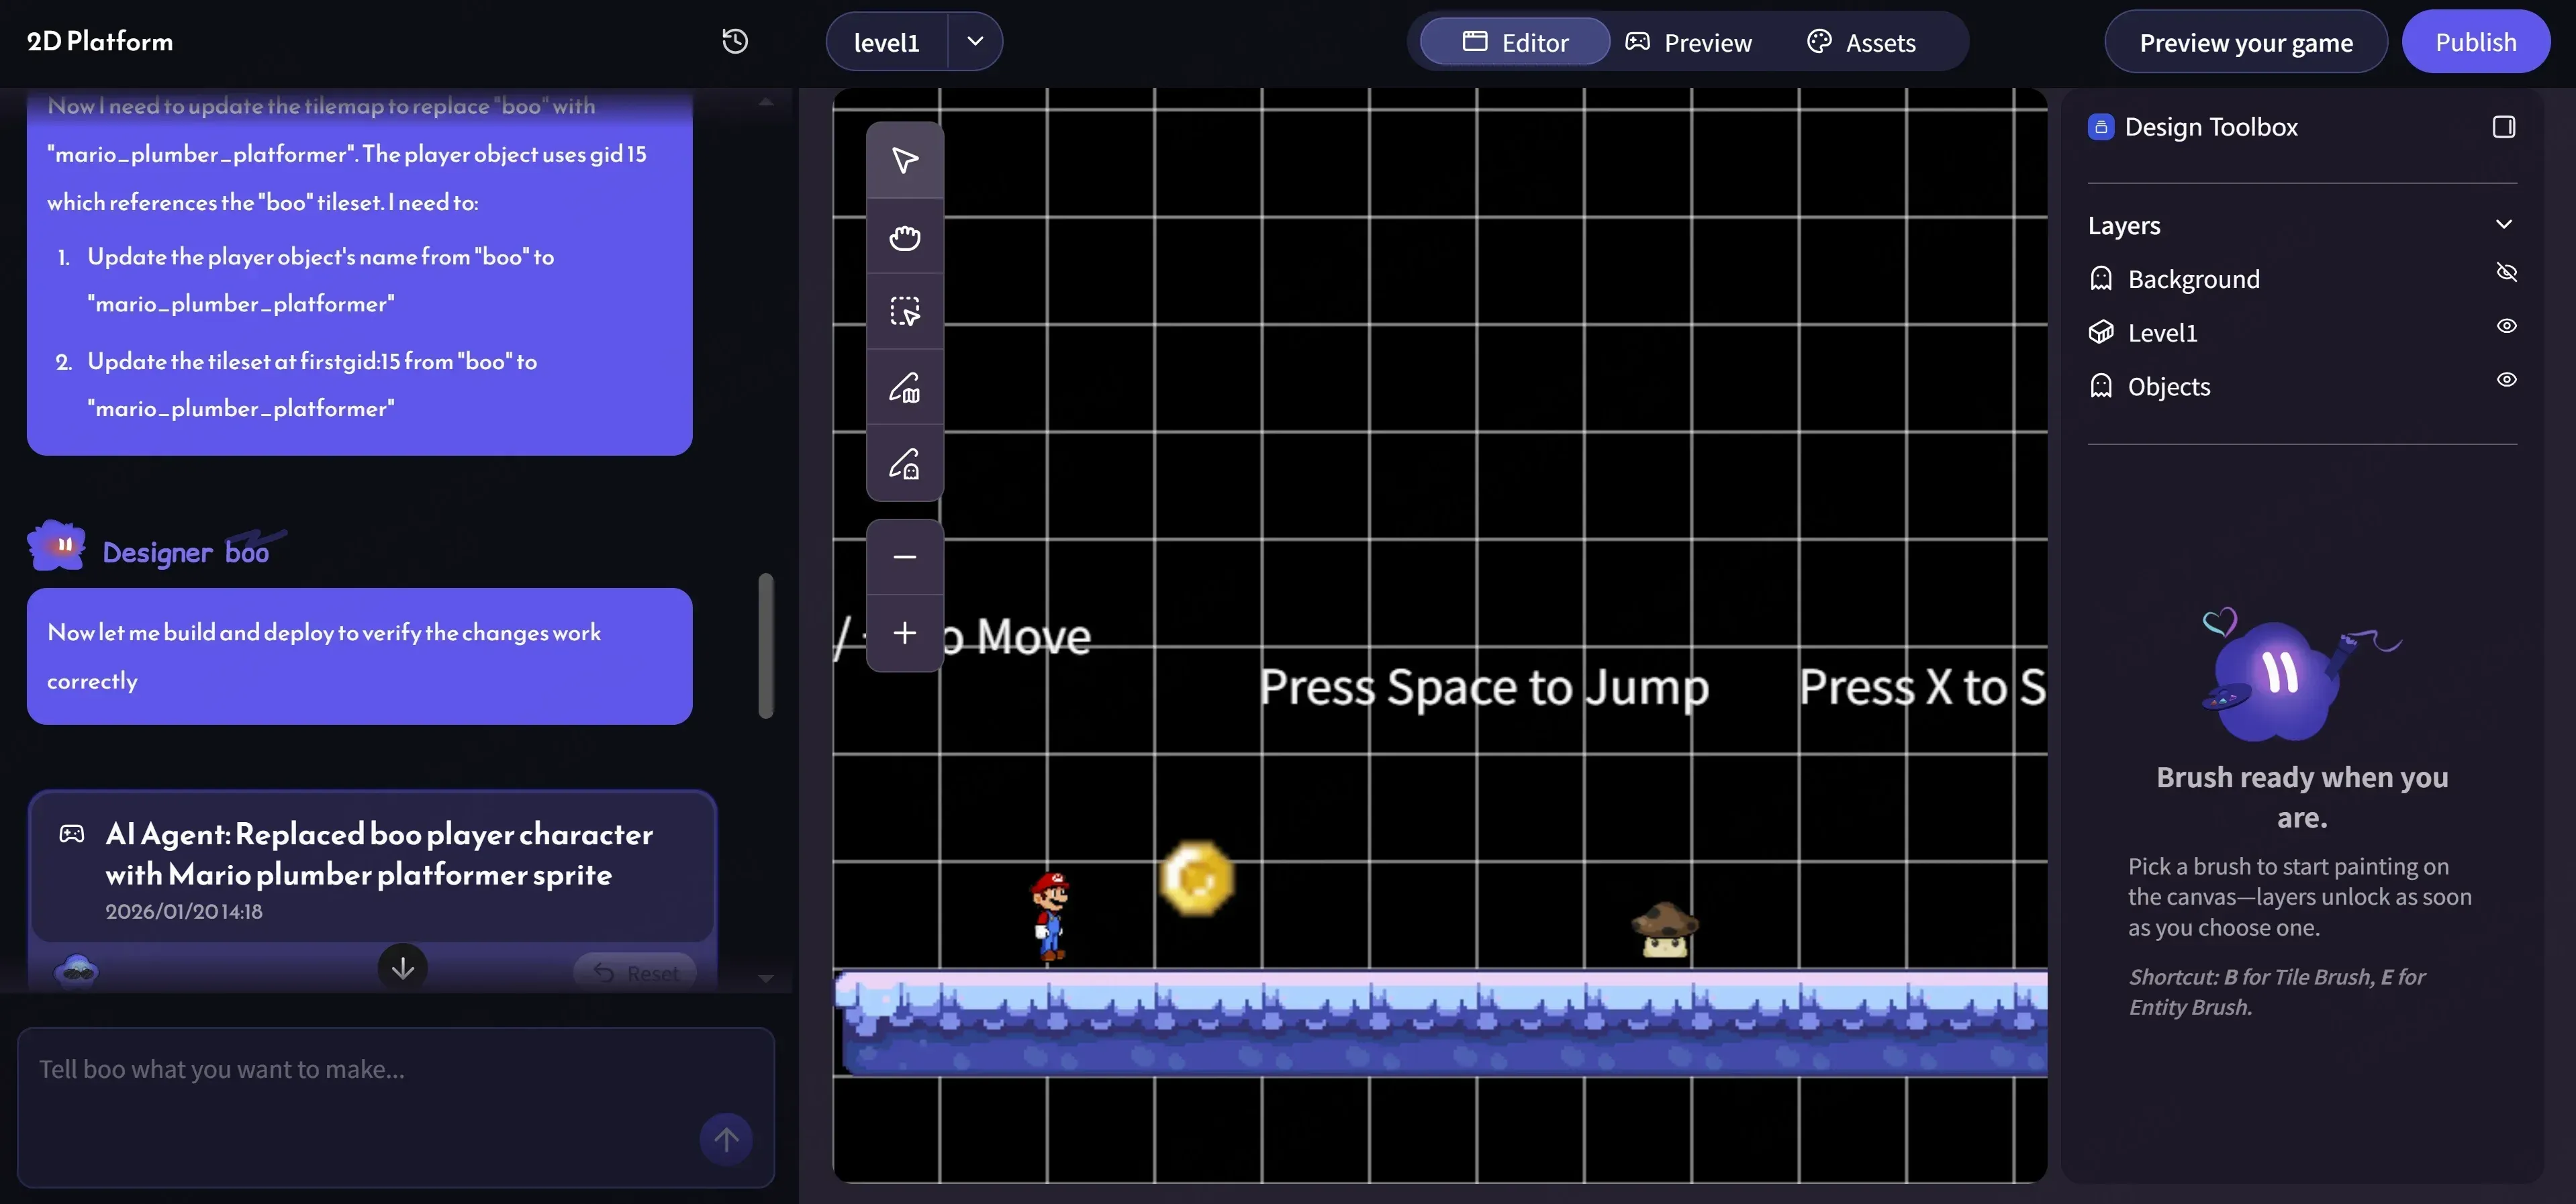Hide the Level1 layer

point(2506,326)
